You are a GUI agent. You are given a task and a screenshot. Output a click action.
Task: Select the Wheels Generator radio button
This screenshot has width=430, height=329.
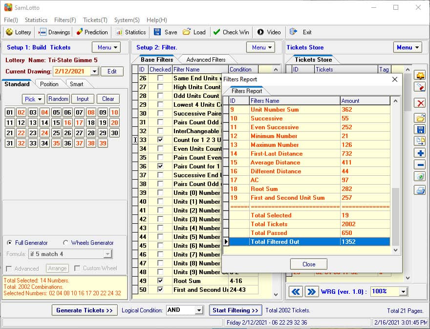[x=65, y=243]
